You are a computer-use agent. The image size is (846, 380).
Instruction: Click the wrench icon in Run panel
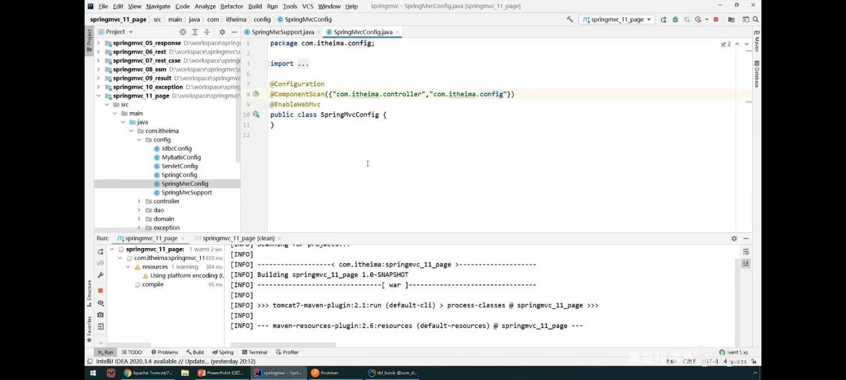coord(100,275)
